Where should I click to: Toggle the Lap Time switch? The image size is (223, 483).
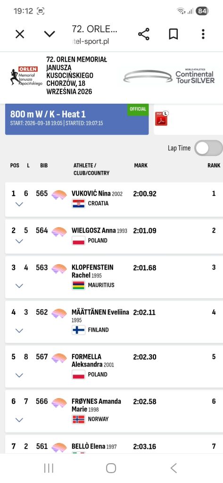209,148
